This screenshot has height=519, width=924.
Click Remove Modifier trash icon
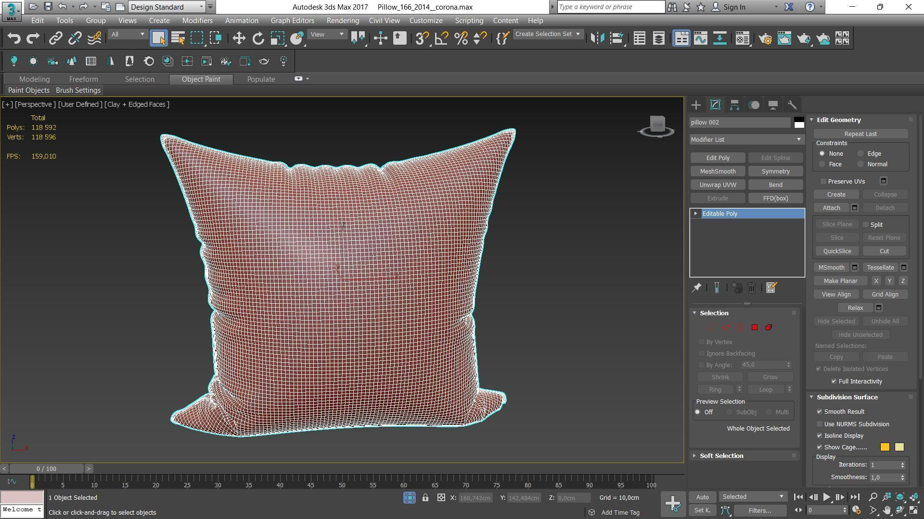tap(752, 288)
